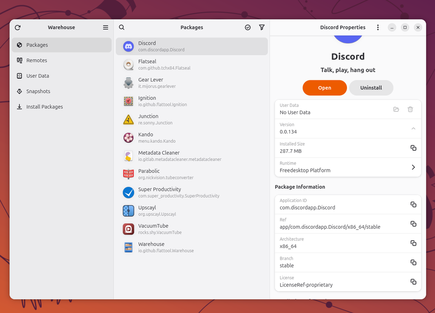Click the trash icon in User Data row
This screenshot has height=313, width=435.
click(410, 110)
